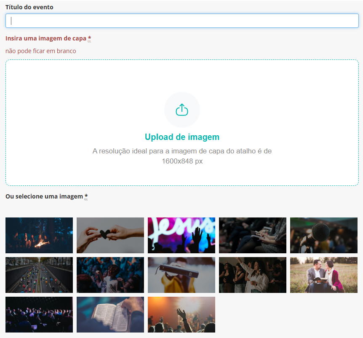
Task: Choose the couple reading in field thumbnail
Action: click(324, 275)
